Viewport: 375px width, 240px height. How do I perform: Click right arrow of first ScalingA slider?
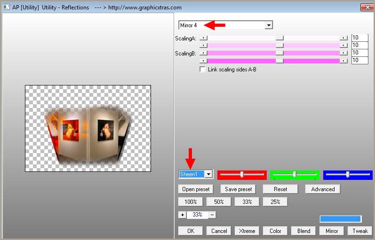[344, 38]
